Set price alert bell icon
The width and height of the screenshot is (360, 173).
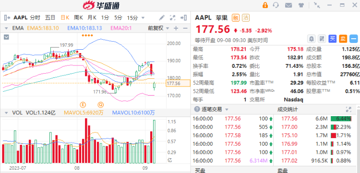312,39
